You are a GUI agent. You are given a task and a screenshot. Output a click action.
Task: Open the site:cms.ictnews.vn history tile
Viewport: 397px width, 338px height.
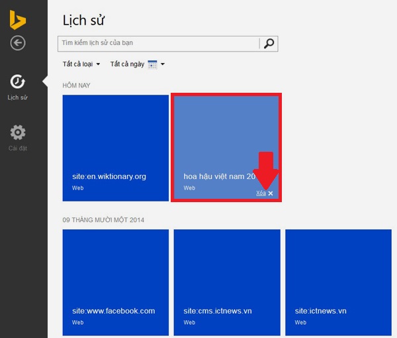(x=227, y=282)
